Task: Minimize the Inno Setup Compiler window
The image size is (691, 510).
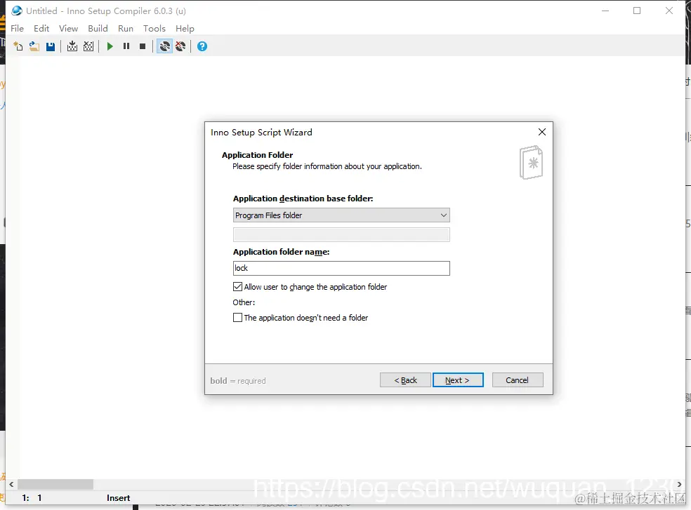Action: (605, 11)
